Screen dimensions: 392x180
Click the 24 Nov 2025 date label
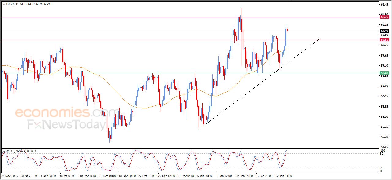tap(10, 176)
